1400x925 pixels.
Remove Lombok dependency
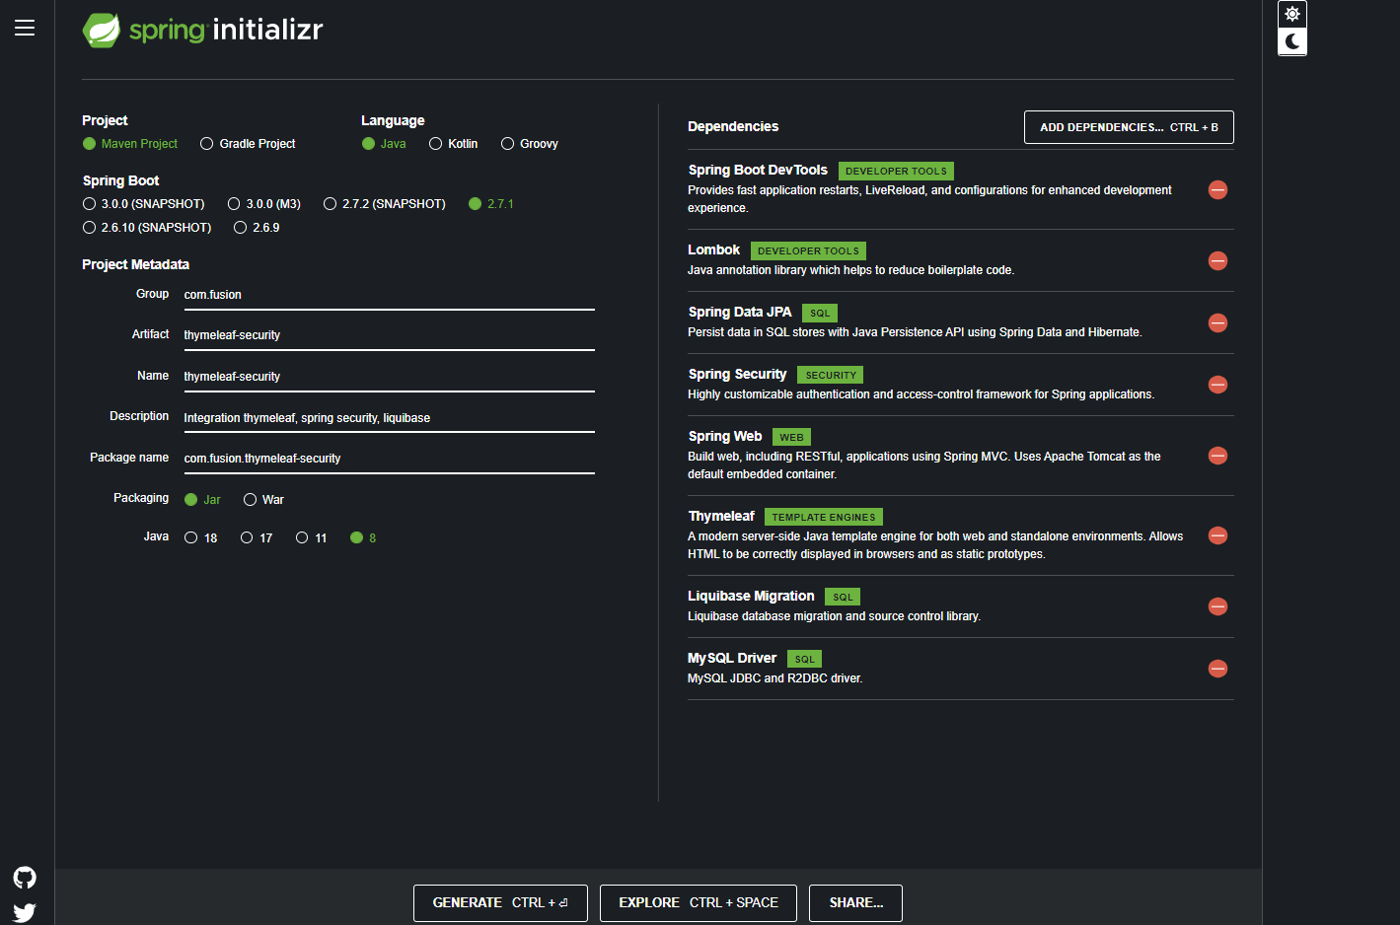(x=1217, y=260)
